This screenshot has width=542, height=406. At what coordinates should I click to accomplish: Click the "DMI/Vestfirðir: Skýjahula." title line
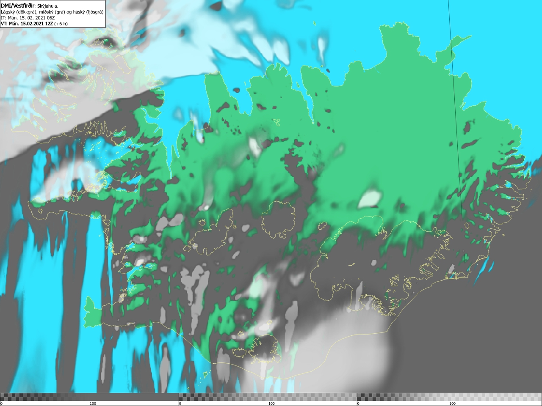click(30, 5)
